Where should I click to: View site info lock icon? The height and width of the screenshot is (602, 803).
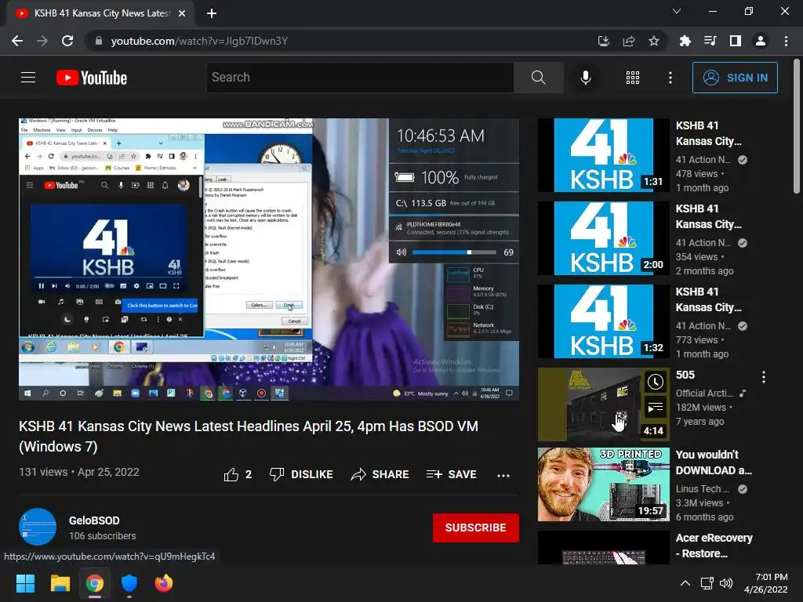click(x=99, y=41)
